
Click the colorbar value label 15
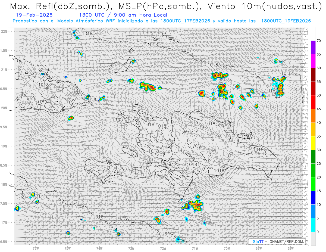(x=319, y=191)
